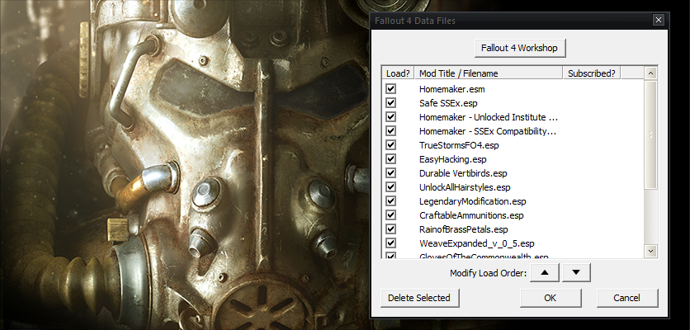Select the Homemaker.esm filename

[x=452, y=89]
